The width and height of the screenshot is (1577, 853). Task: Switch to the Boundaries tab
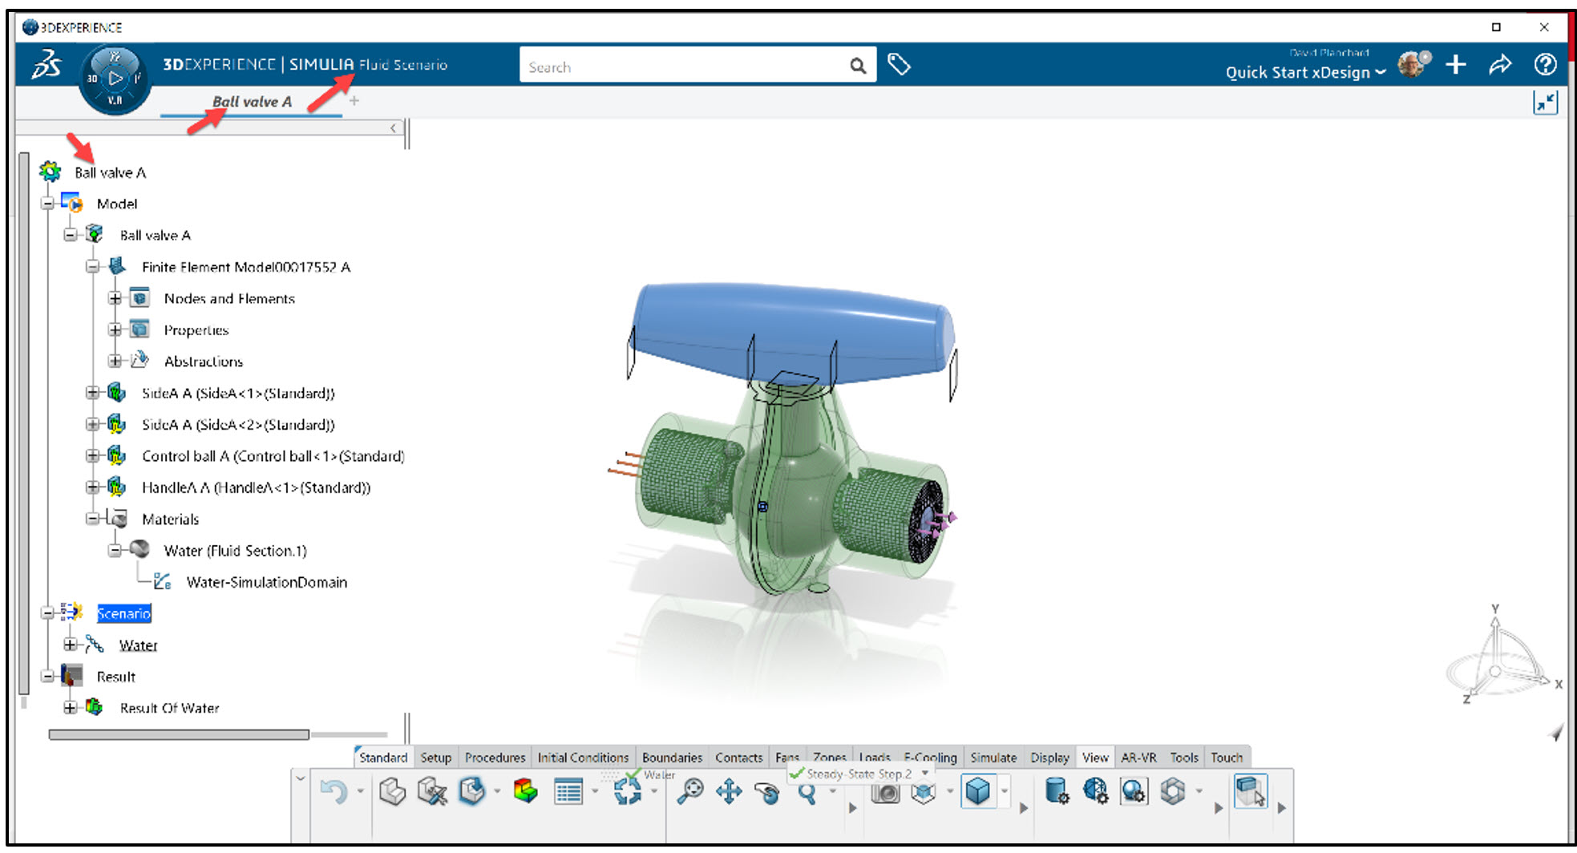tap(672, 757)
